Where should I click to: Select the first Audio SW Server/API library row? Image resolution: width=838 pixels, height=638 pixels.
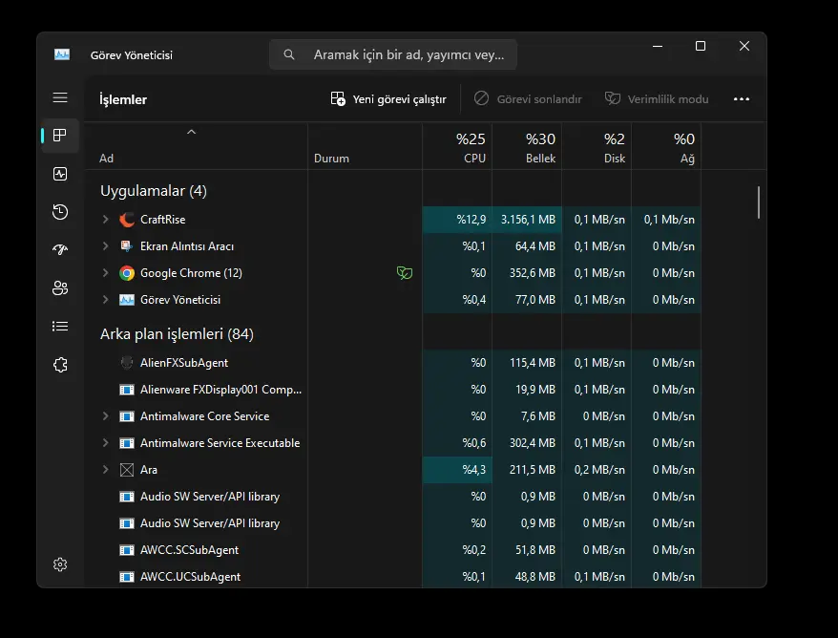click(x=393, y=497)
